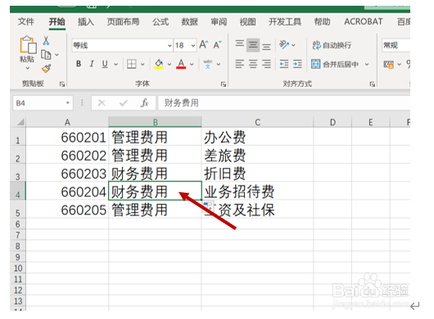
Task: Click the accounting number format icon
Action: [x=389, y=65]
